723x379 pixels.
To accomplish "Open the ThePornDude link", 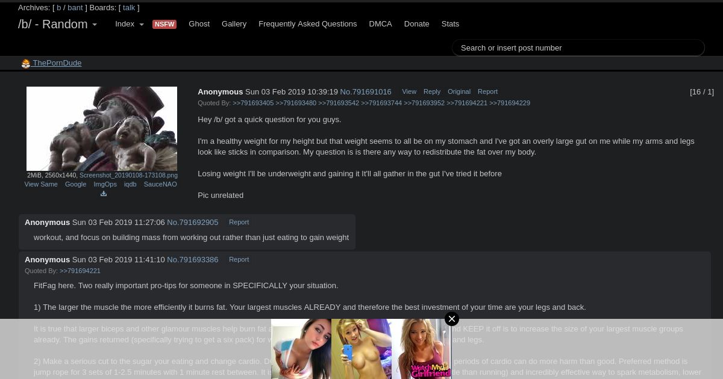I will [57, 63].
